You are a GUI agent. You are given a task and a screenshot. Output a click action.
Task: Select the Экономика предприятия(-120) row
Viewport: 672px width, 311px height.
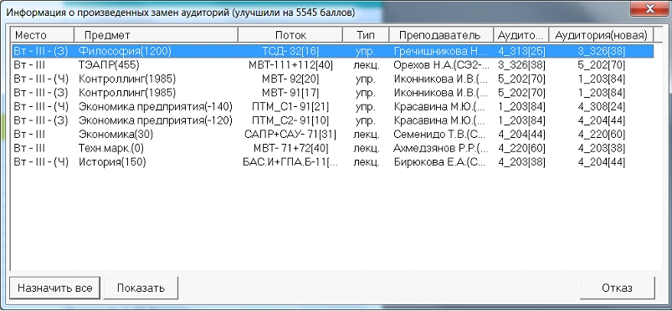pos(332,120)
